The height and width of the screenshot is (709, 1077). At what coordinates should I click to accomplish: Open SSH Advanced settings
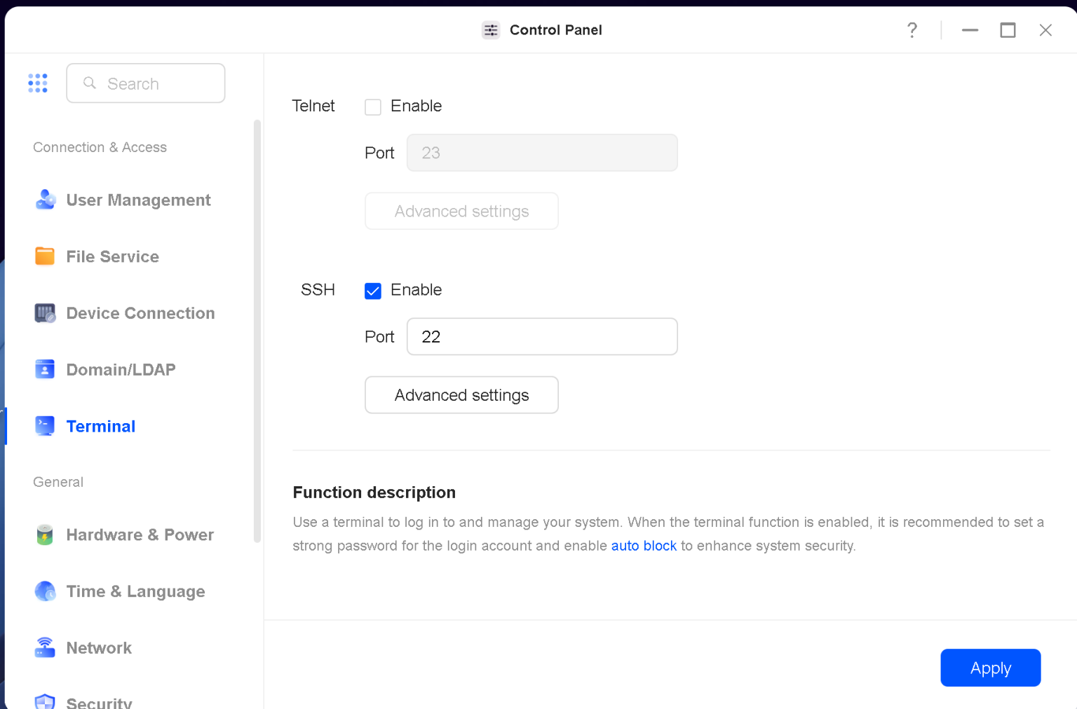(461, 395)
